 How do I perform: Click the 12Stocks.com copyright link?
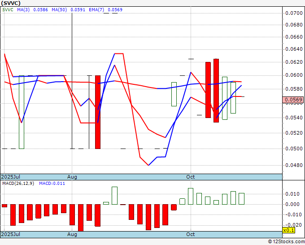(286, 242)
